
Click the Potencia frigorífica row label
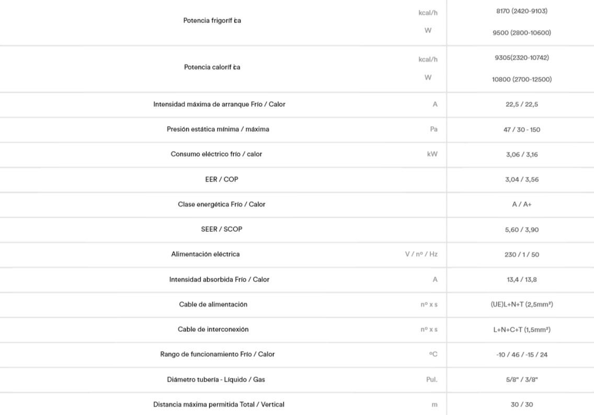pyautogui.click(x=212, y=20)
